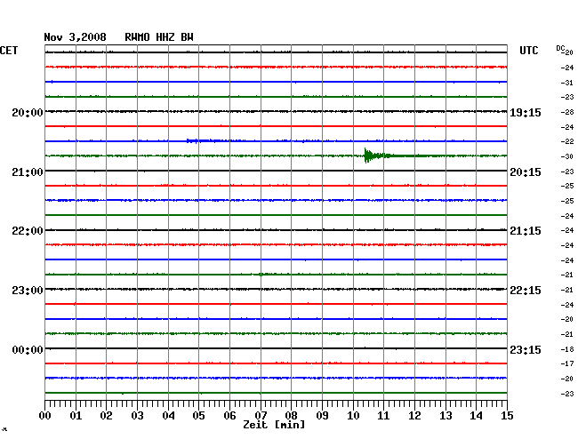Click minute tick label 08
The width and height of the screenshot is (578, 439).
pos(291,415)
